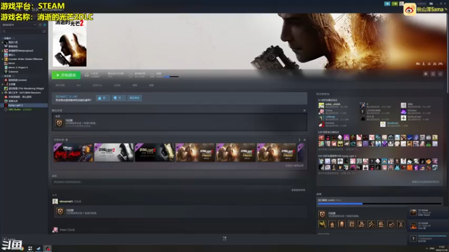
Task: Open the advanced filter icon beside search
Action: tap(44, 31)
